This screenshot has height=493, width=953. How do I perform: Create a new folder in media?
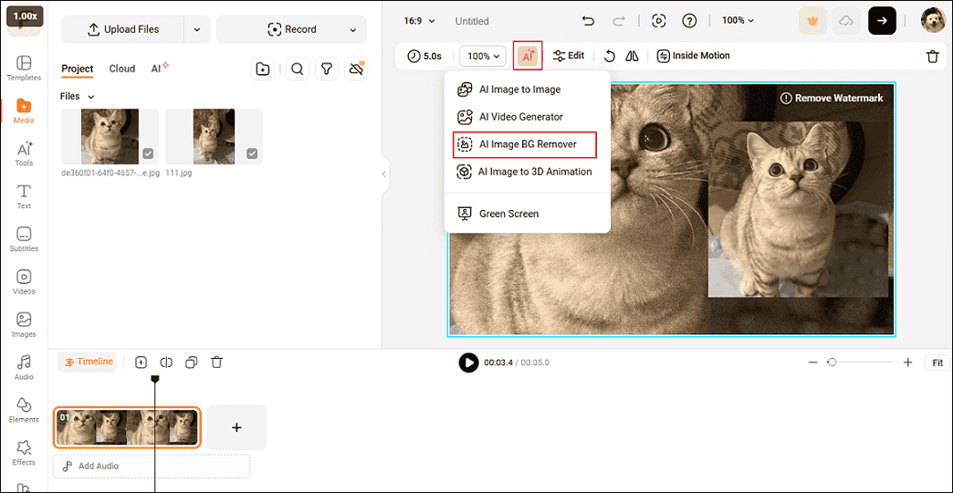pos(263,69)
